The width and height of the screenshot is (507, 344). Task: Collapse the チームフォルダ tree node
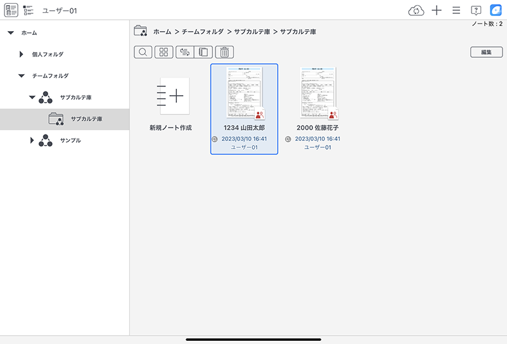[x=21, y=76]
